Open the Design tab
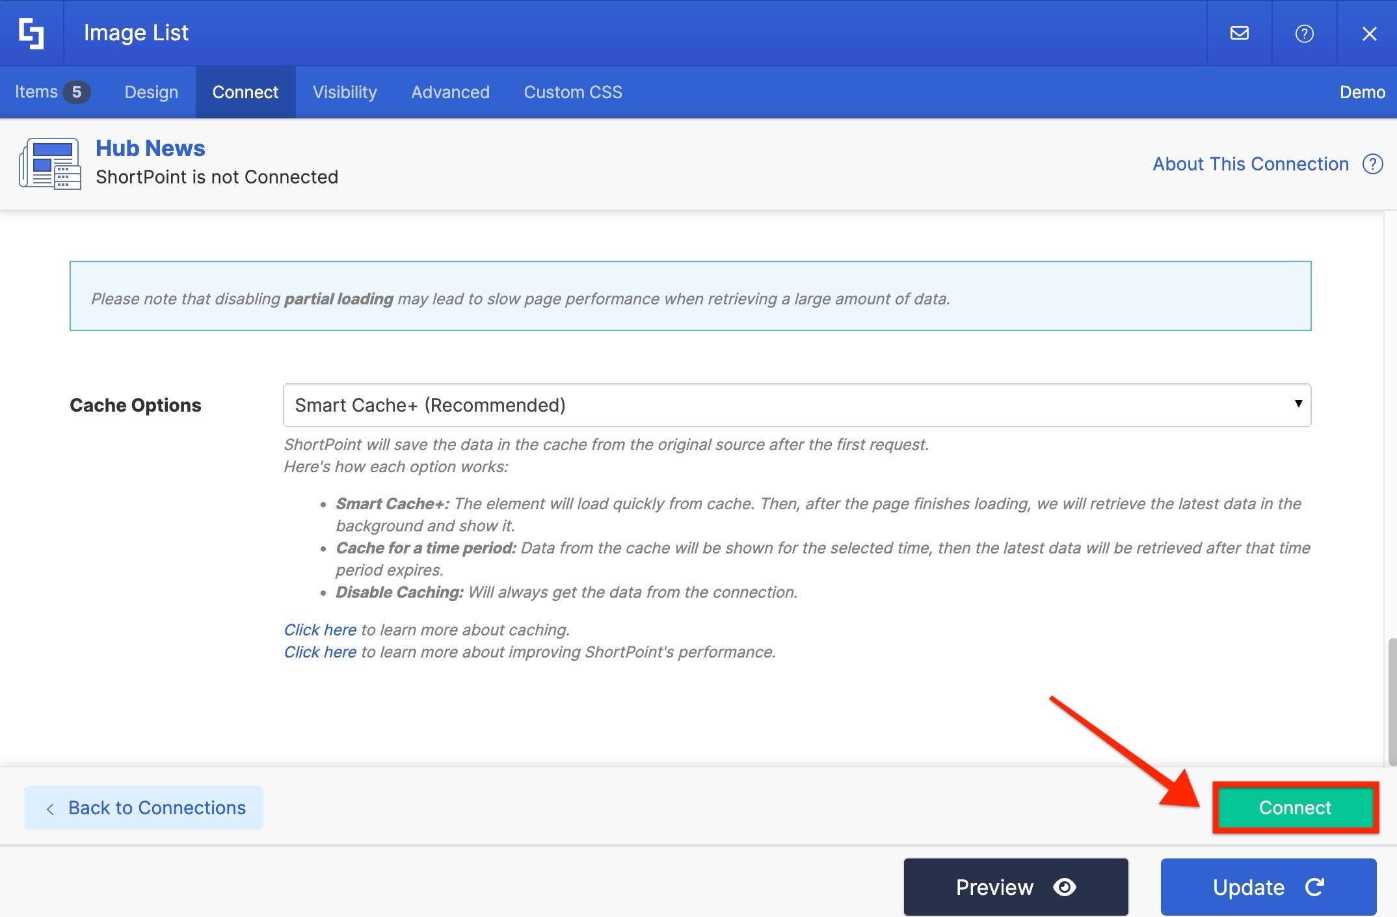 pyautogui.click(x=151, y=92)
